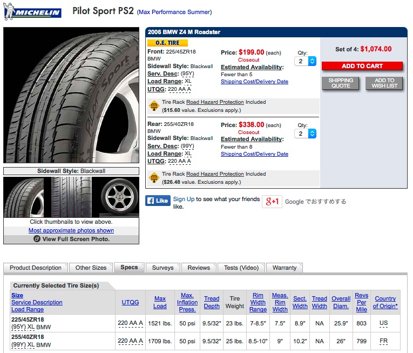Open the front tire Qty dropdown
The height and width of the screenshot is (353, 413).
coord(305,61)
